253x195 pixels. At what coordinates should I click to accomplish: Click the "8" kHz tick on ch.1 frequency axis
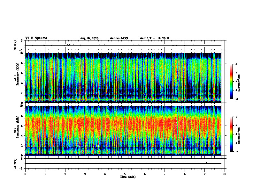tap(22, 63)
